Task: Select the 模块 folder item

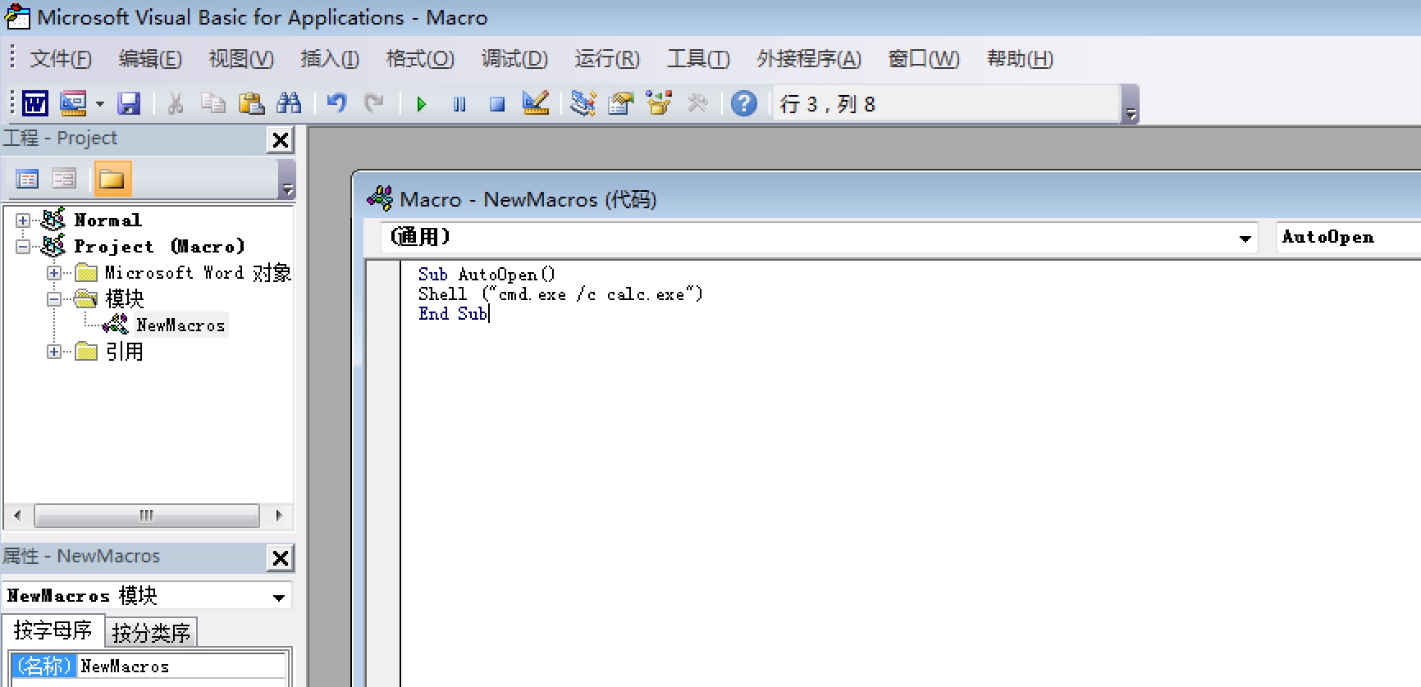Action: click(x=125, y=298)
